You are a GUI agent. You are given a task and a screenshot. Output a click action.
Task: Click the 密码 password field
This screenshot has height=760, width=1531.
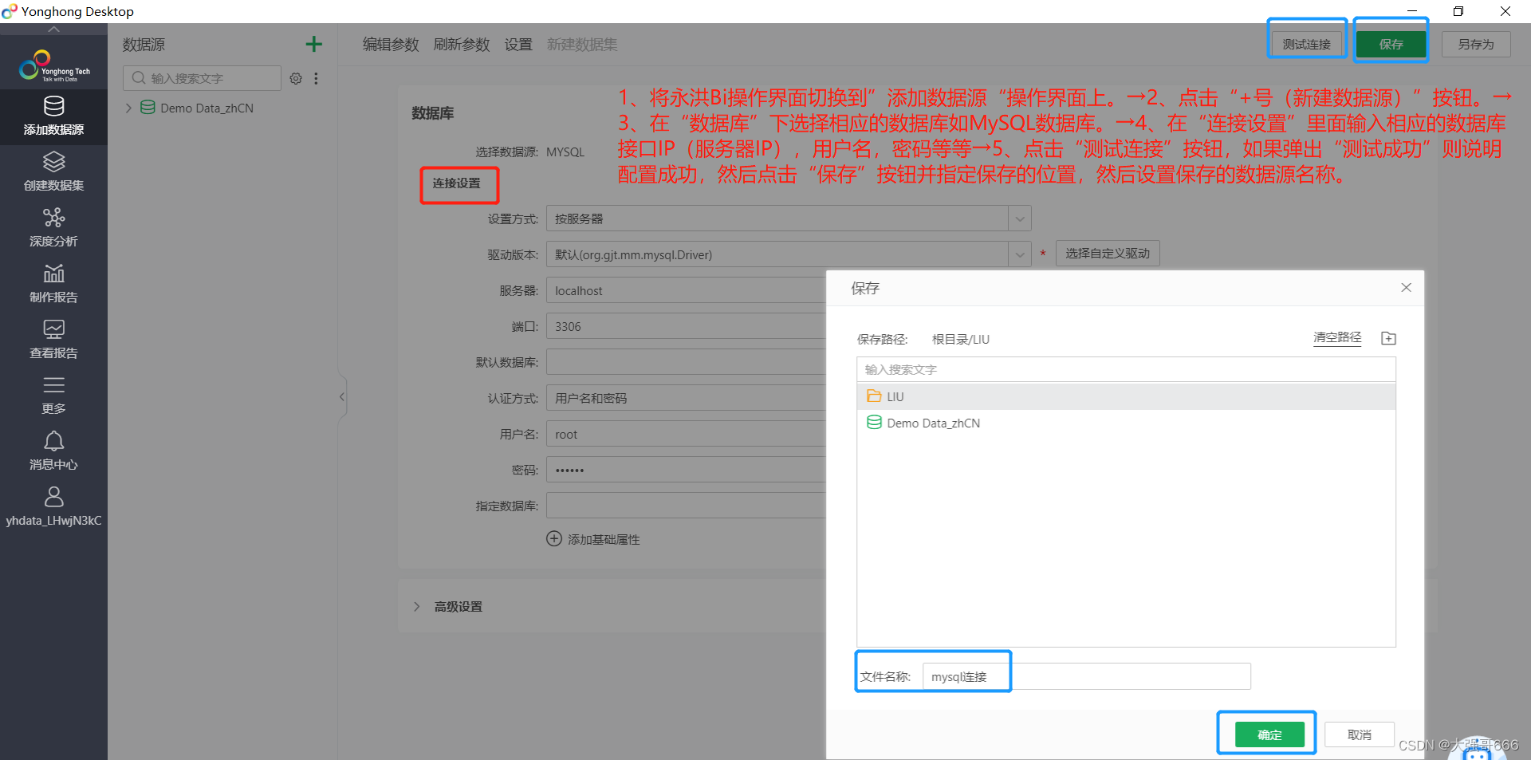(x=686, y=470)
